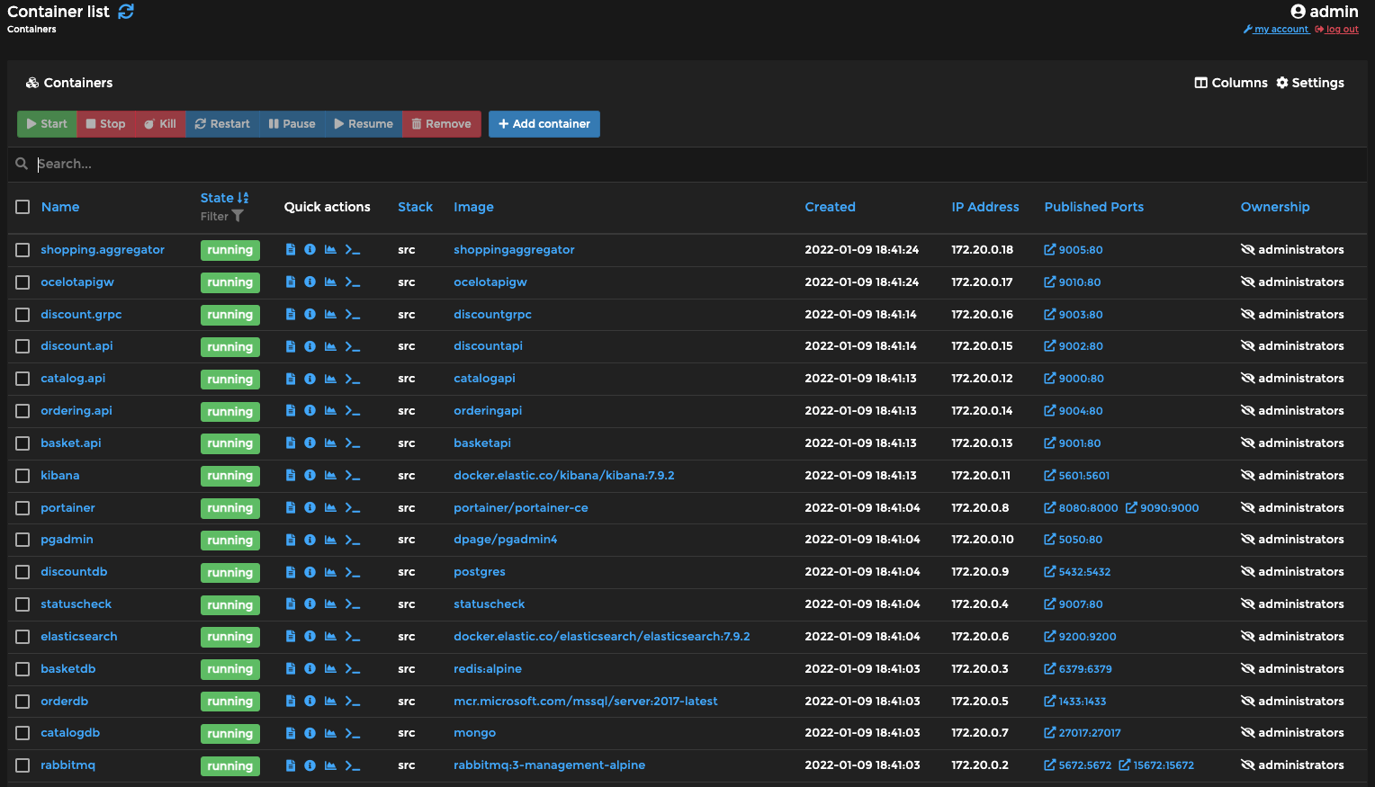Sort containers by the Name column
Viewport: 1375px width, 787px height.
pyautogui.click(x=60, y=206)
